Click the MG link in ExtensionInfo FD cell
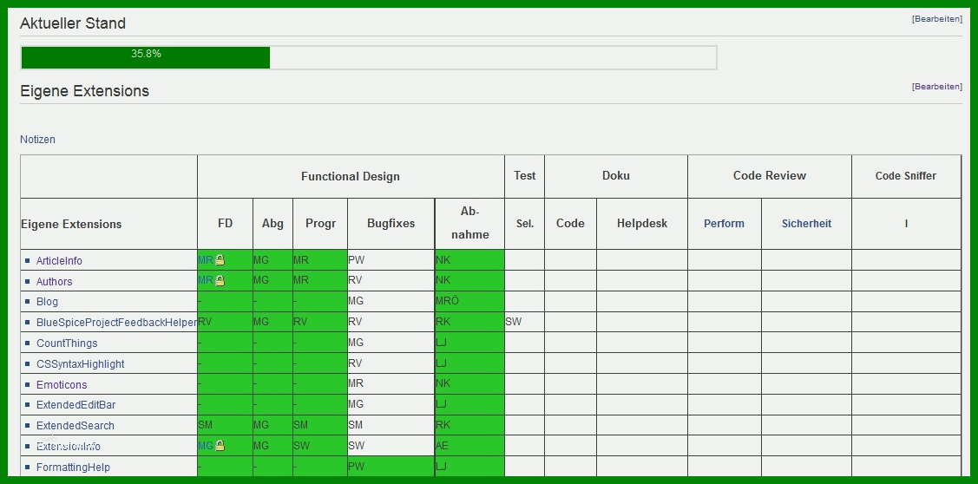 tap(205, 445)
